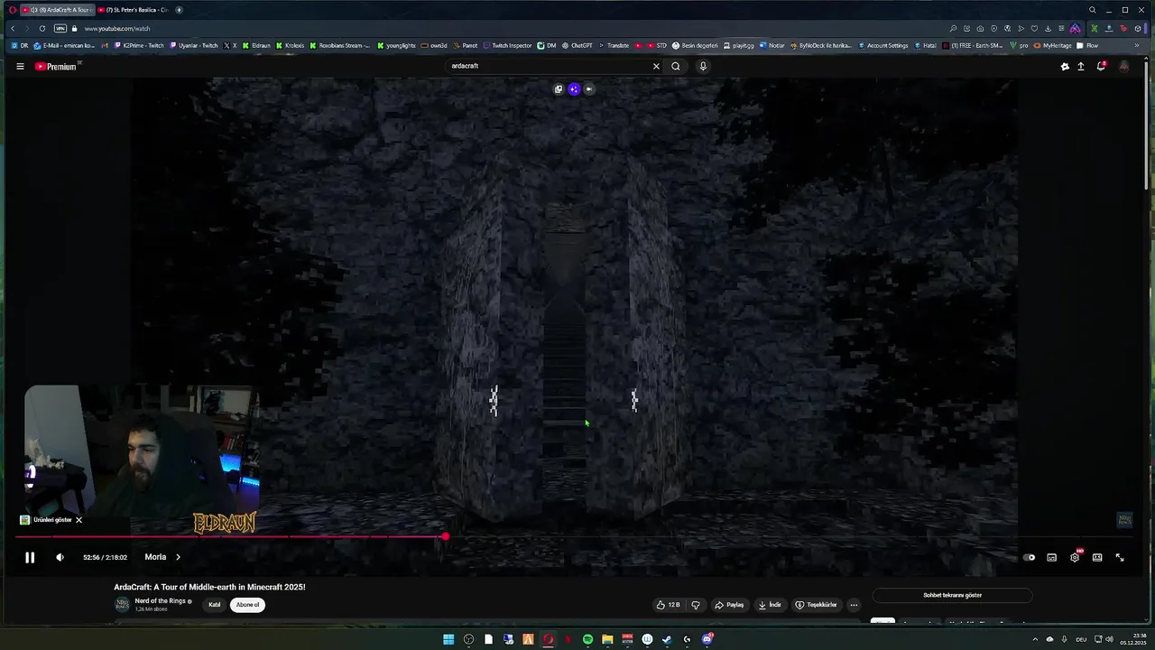
Task: Click the Katıl join button
Action: pyautogui.click(x=215, y=605)
